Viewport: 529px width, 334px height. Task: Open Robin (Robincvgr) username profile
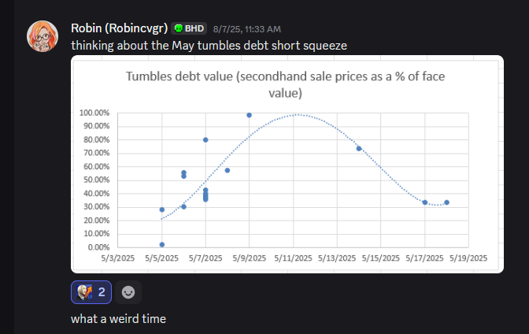click(119, 28)
